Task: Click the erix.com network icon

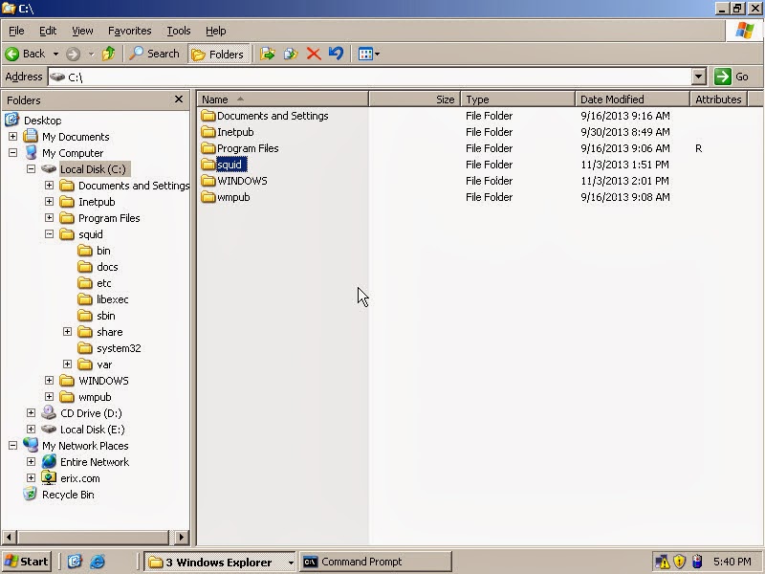Action: coord(49,477)
